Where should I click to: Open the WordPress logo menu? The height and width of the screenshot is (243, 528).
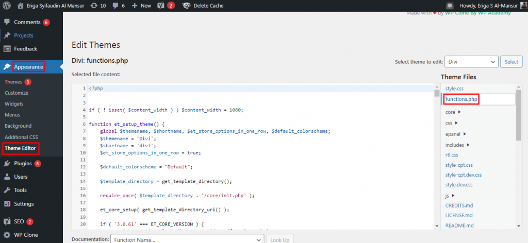pyautogui.click(x=6, y=6)
